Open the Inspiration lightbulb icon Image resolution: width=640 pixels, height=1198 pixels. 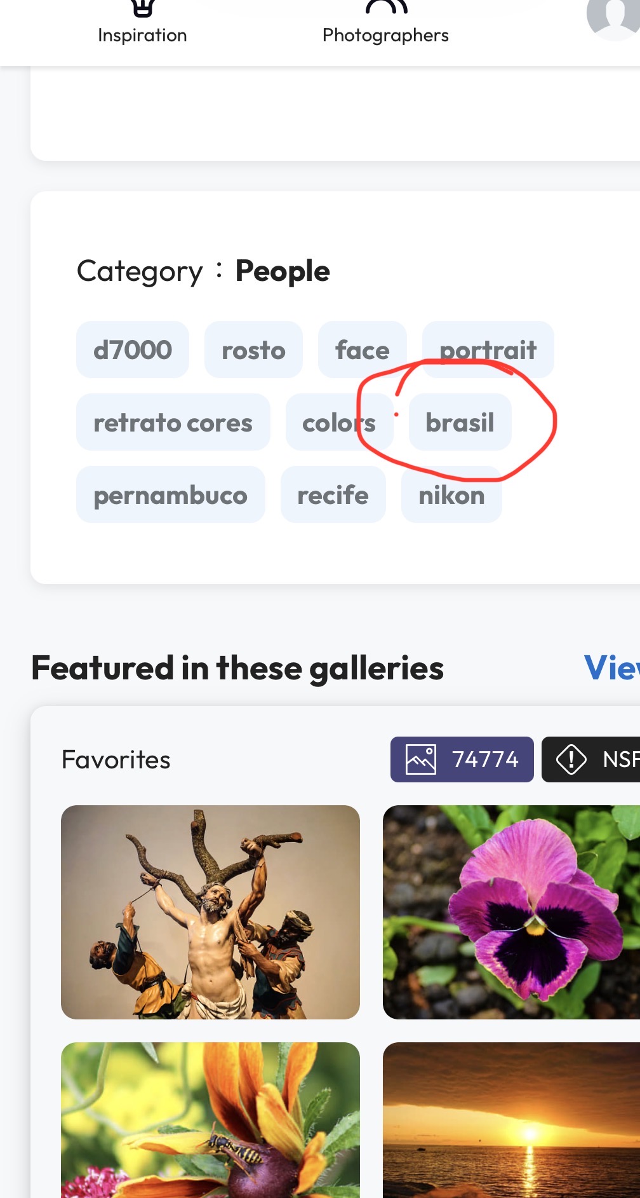tap(142, 8)
